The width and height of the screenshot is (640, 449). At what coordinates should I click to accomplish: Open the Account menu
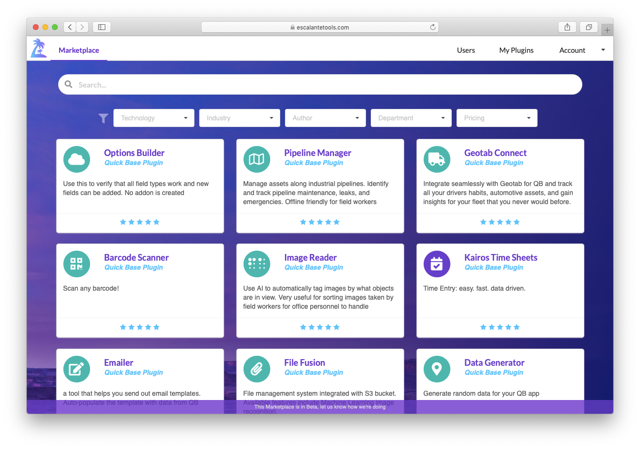[x=572, y=50]
